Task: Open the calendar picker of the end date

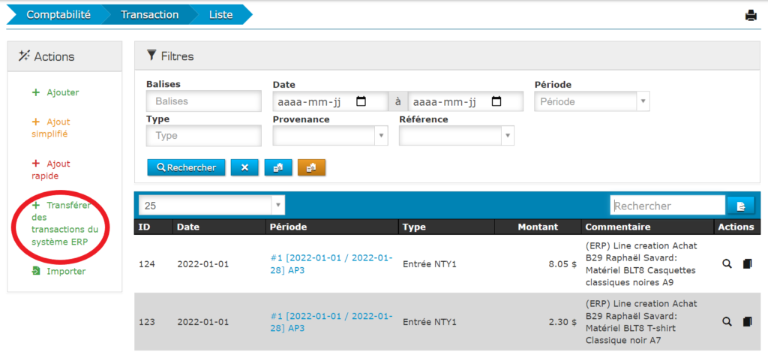Action: [496, 101]
